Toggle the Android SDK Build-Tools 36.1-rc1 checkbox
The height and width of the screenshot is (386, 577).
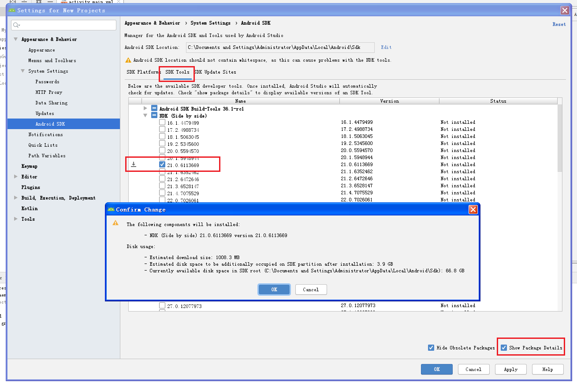pyautogui.click(x=154, y=108)
